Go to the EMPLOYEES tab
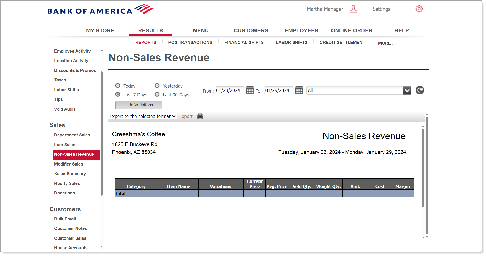 301,31
